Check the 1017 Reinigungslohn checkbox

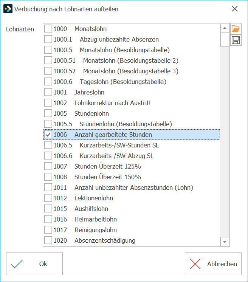coord(48,230)
